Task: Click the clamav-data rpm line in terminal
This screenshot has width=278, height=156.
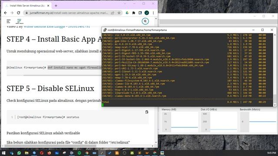Action: point(184,96)
